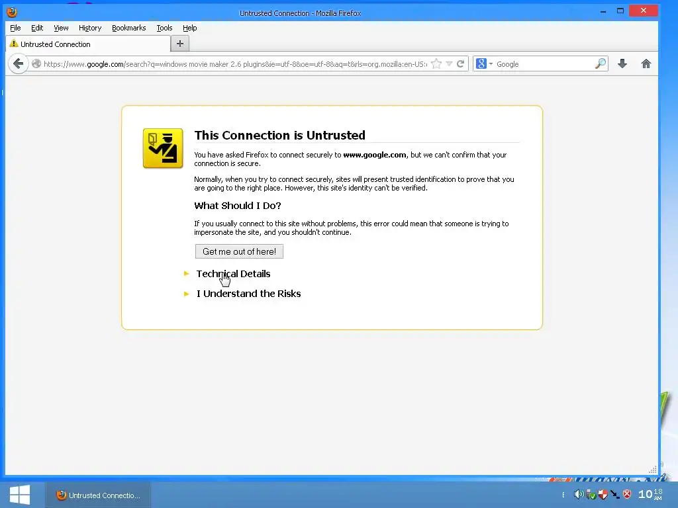
Task: Reload the page with the refresh icon
Action: 461,64
